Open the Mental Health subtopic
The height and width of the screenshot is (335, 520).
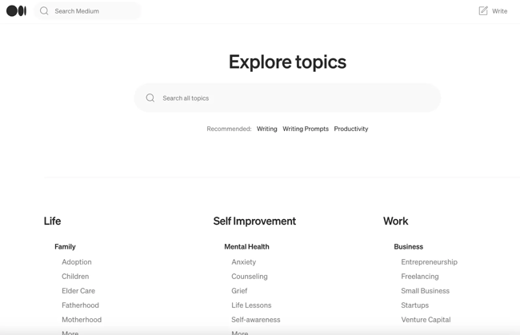point(246,247)
